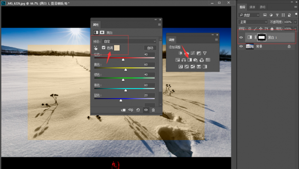Screen dimensions: 299x169
Task: Filter layers by smart object type
Action: (289, 15)
